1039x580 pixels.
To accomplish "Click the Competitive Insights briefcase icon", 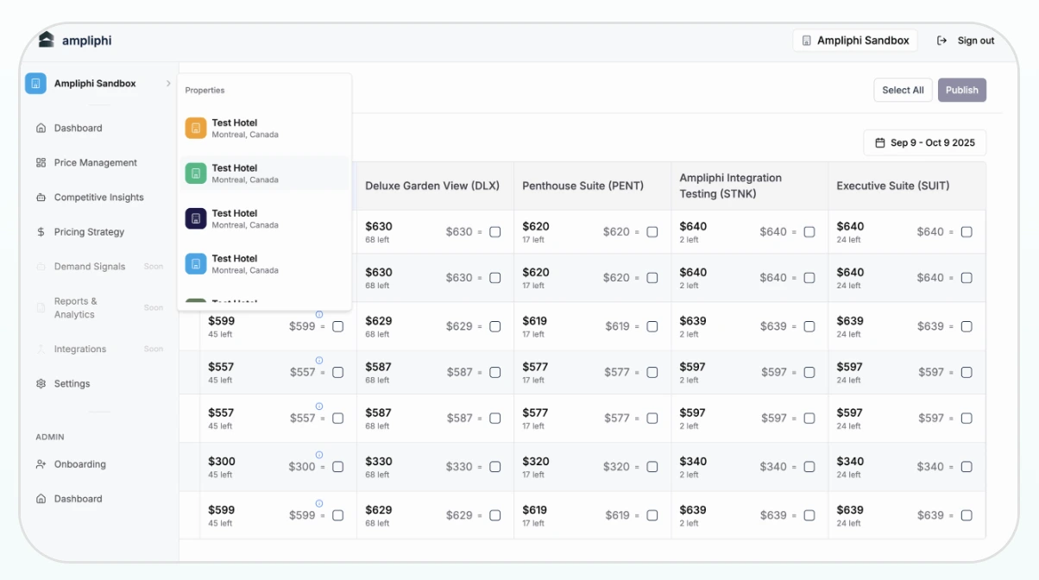I will click(41, 197).
